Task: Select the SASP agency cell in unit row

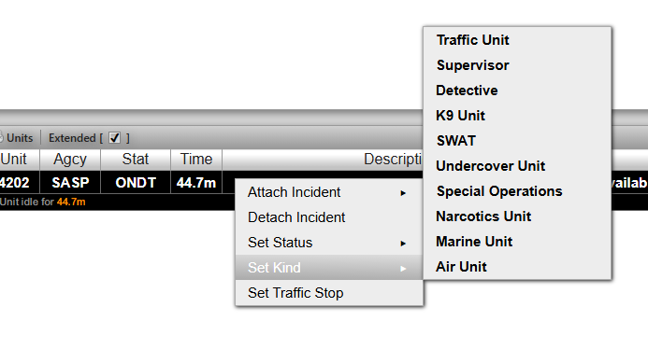Action: coord(70,182)
